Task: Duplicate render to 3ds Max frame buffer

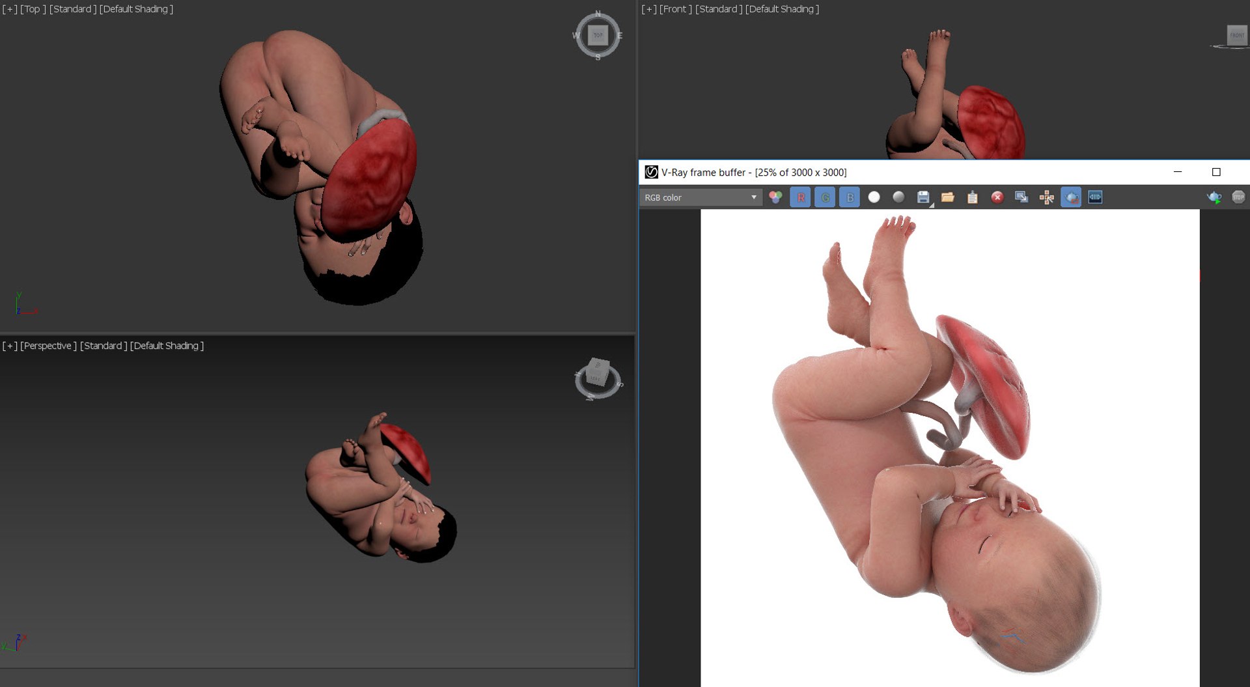Action: pyautogui.click(x=1021, y=197)
